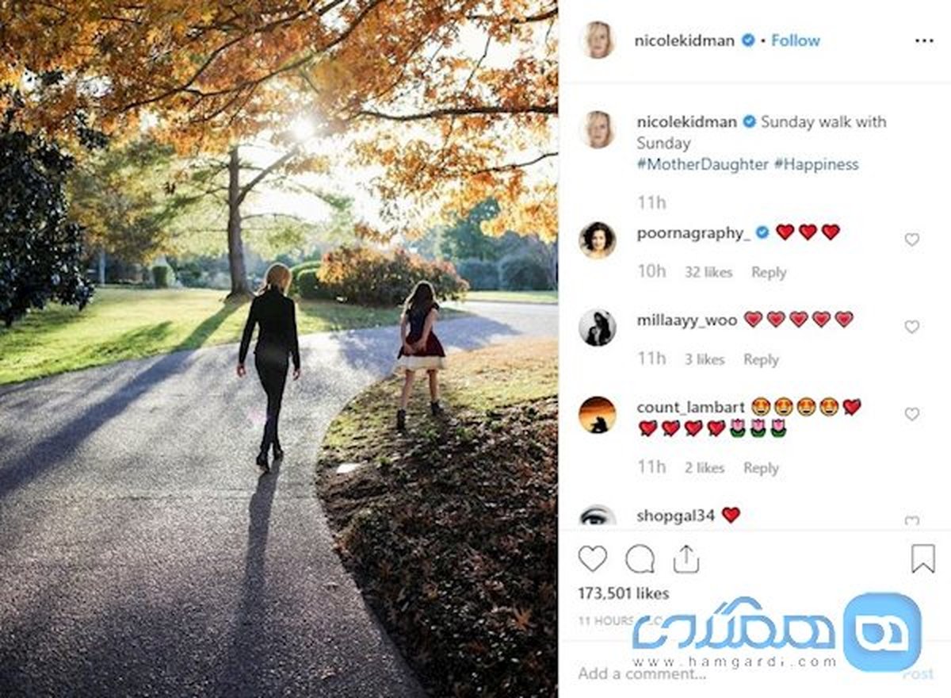951x698 pixels.
Task: Open count_lambart sunset avatar
Action: pos(598,414)
